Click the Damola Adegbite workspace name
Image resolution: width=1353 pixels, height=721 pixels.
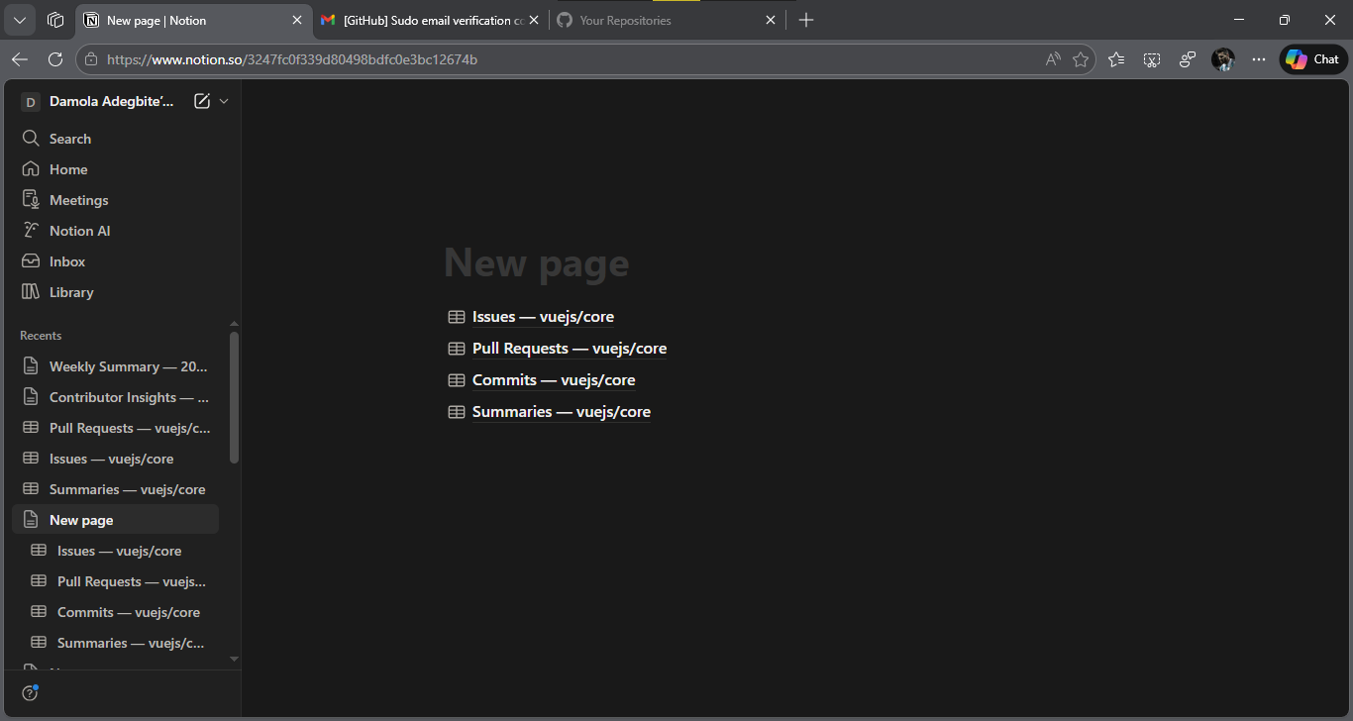(112, 101)
